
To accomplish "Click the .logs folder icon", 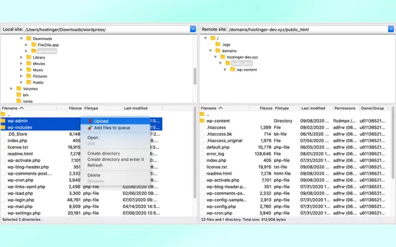I will [x=218, y=44].
